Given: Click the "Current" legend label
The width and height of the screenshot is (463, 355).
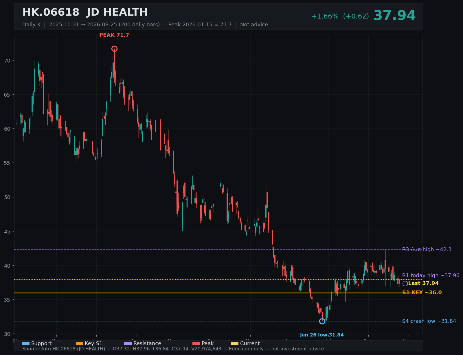Looking at the screenshot, I should tap(250, 344).
